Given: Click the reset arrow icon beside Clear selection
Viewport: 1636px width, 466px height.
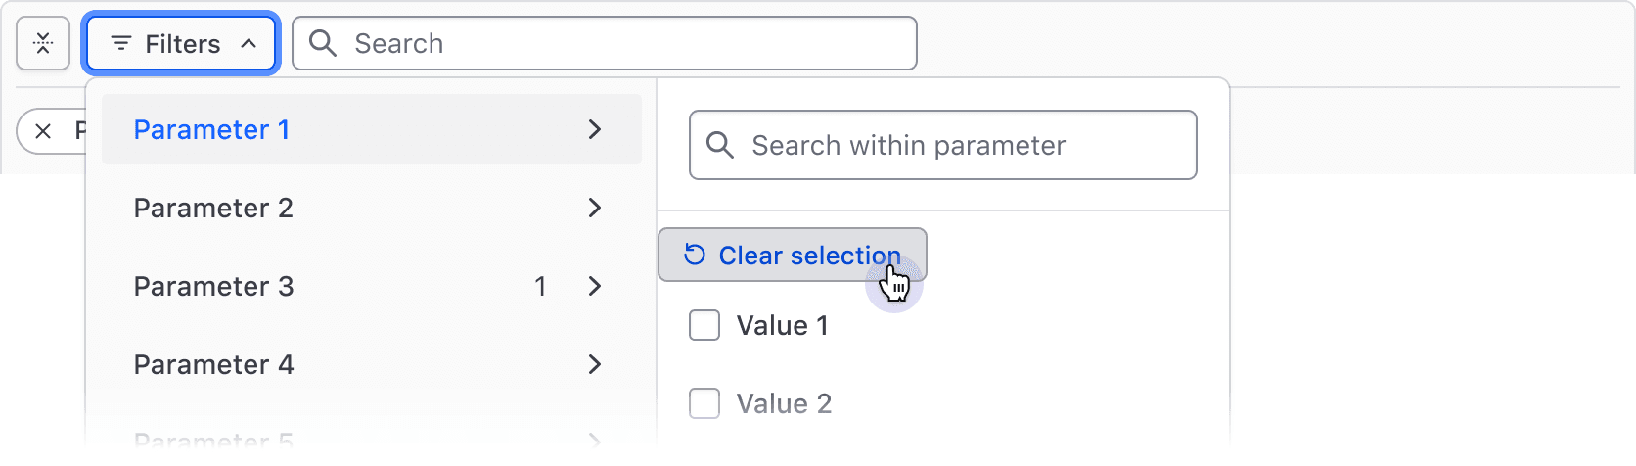Looking at the screenshot, I should point(695,255).
